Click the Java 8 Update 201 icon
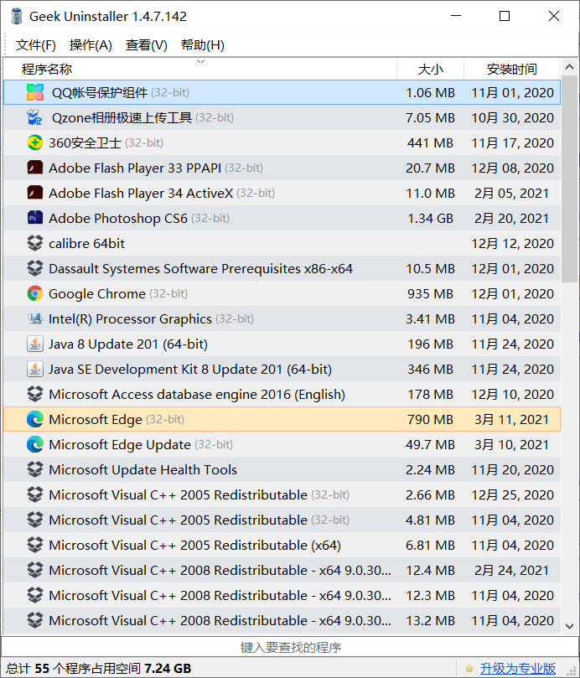This screenshot has width=580, height=678. point(35,344)
